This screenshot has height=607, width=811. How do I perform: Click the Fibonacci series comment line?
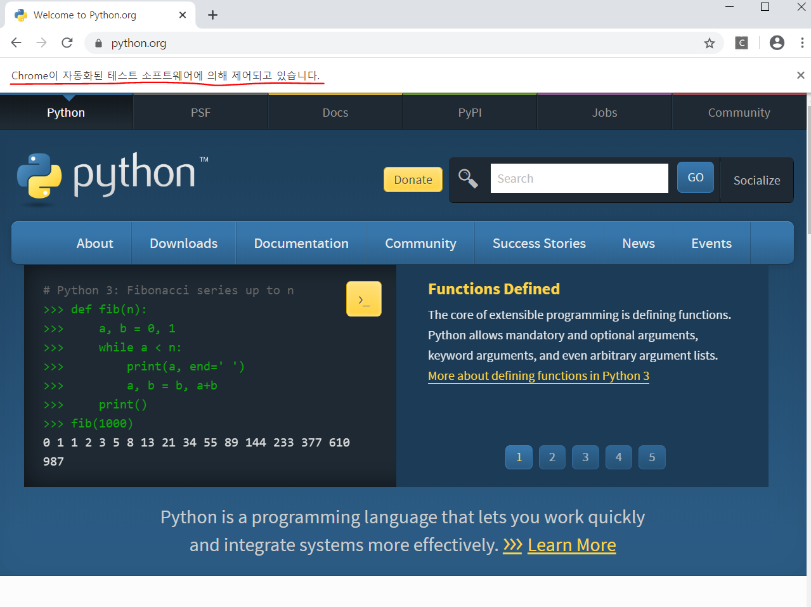click(x=168, y=290)
